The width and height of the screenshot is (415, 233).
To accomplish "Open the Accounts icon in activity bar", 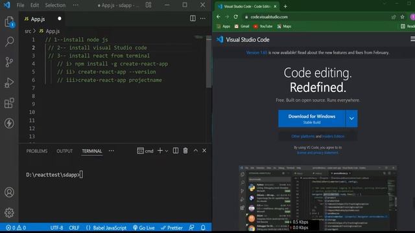I will tap(9, 192).
